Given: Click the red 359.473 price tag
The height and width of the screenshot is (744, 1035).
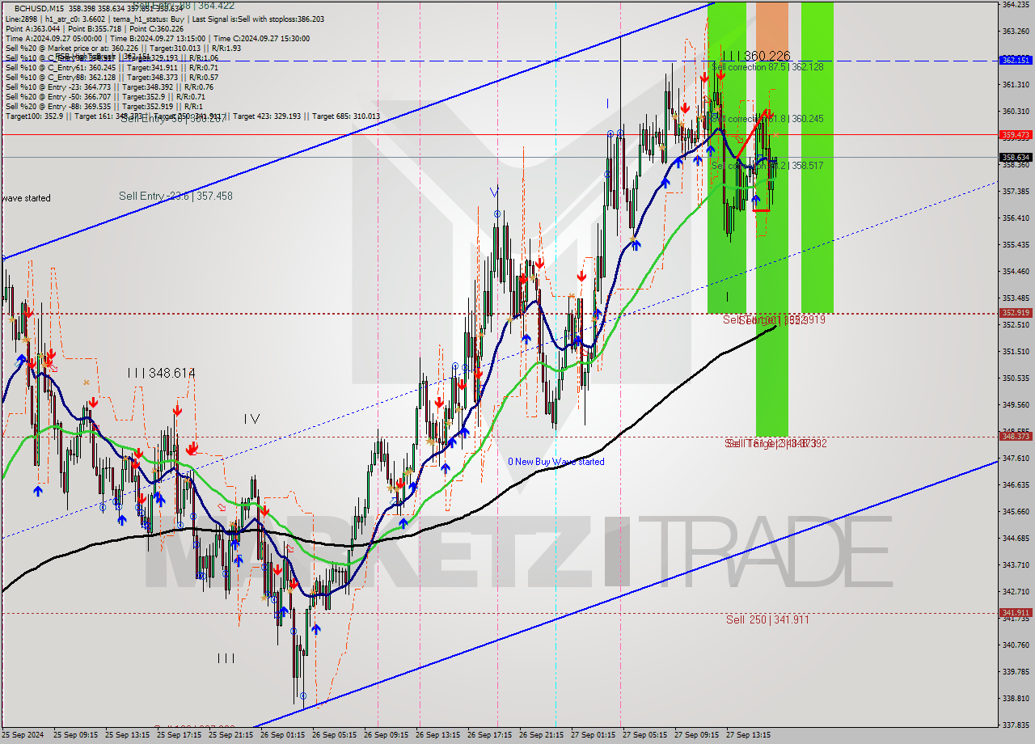Looking at the screenshot, I should (x=1016, y=134).
